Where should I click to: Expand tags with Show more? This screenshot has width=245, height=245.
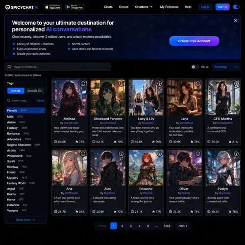pos(25,220)
